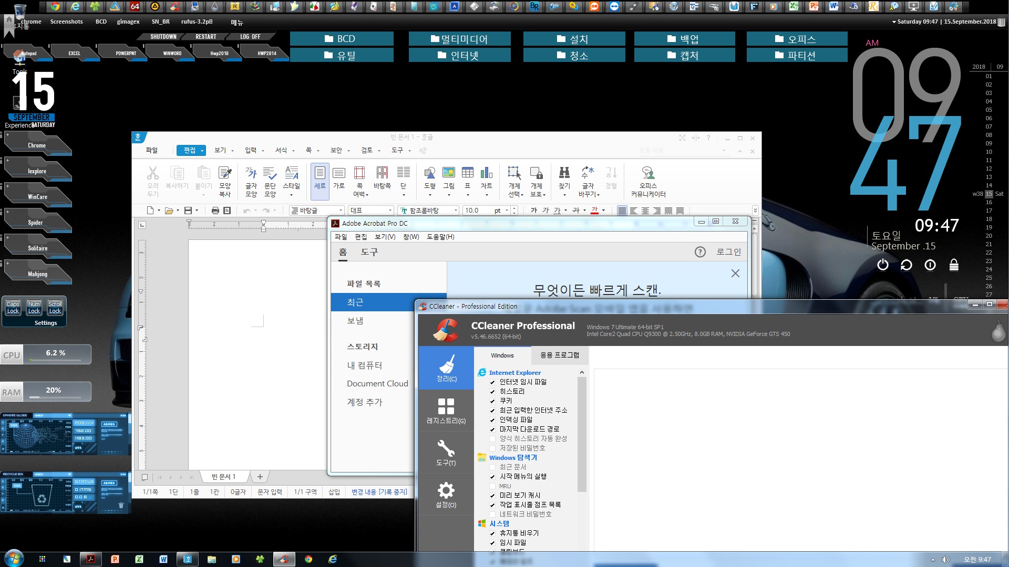Toggle 미리 보기 캐시 checkbox
Image resolution: width=1009 pixels, height=567 pixels.
coord(492,496)
